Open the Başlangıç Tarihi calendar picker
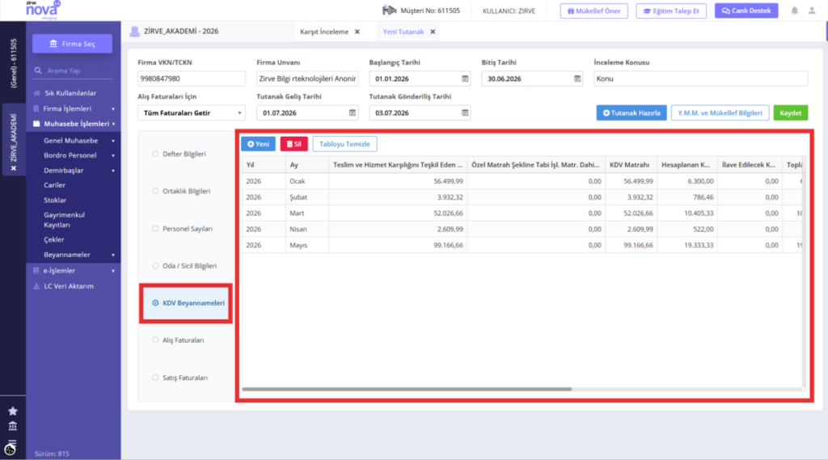828x460 pixels. pos(465,78)
